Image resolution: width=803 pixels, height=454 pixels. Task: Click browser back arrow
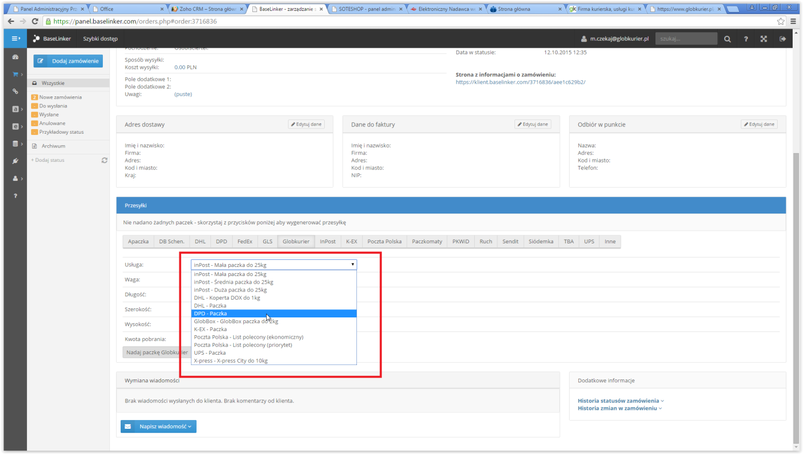[x=10, y=21]
